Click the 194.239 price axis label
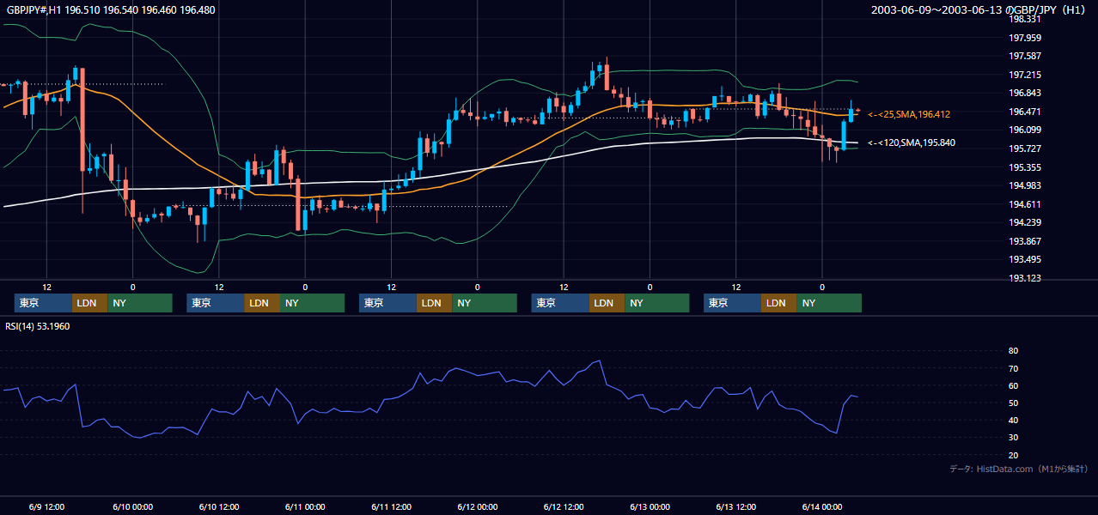Image resolution: width=1098 pixels, height=515 pixels. (1026, 223)
